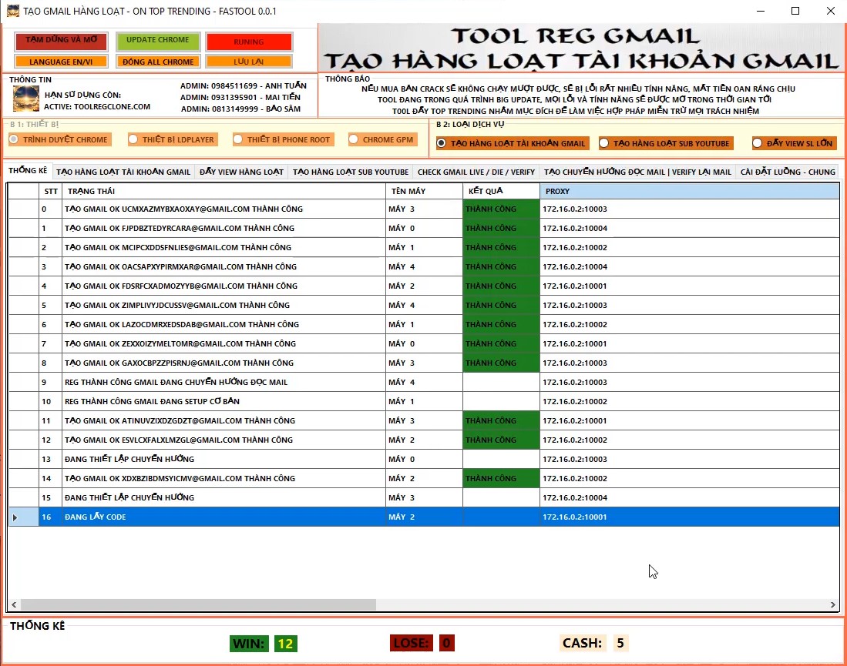Click the app icon in title bar

12,11
